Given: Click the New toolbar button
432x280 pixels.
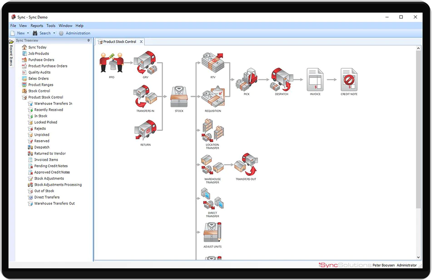Looking at the screenshot, I should pyautogui.click(x=18, y=33).
